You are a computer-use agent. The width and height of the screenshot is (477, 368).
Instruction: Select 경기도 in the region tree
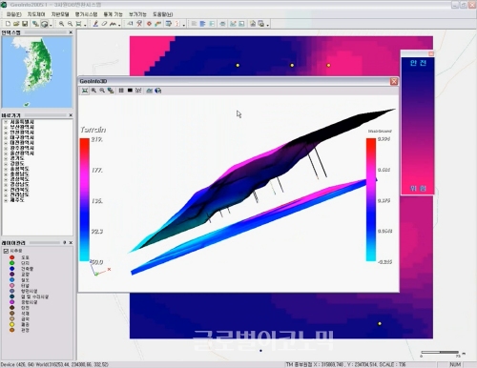17,158
